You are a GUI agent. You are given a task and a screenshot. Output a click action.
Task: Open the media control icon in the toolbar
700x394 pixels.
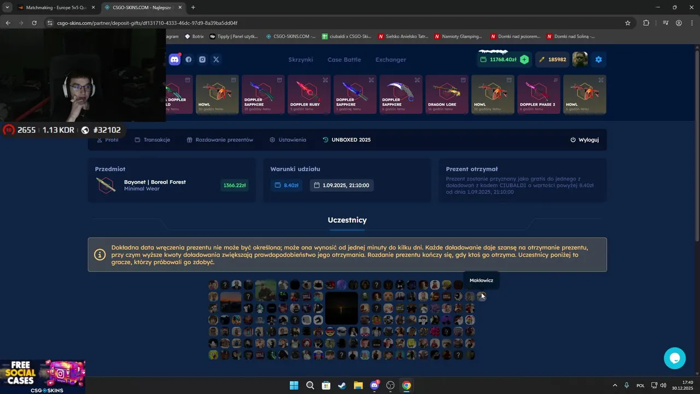pyautogui.click(x=666, y=23)
